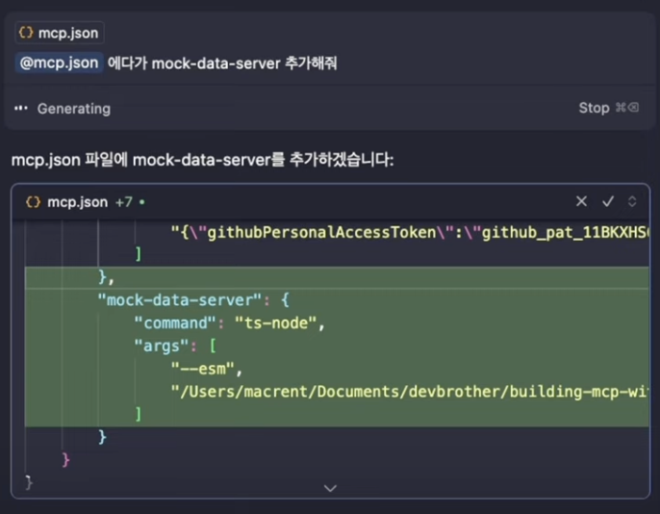660x514 pixels.
Task: Click the three-dot Generating indicator
Action: pyautogui.click(x=21, y=109)
